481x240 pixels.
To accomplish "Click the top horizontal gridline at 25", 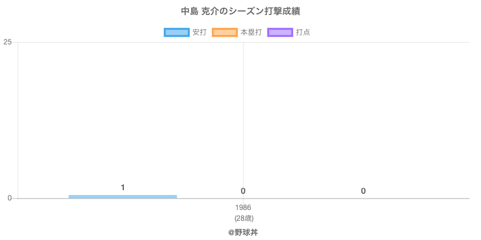I will (361, 42).
